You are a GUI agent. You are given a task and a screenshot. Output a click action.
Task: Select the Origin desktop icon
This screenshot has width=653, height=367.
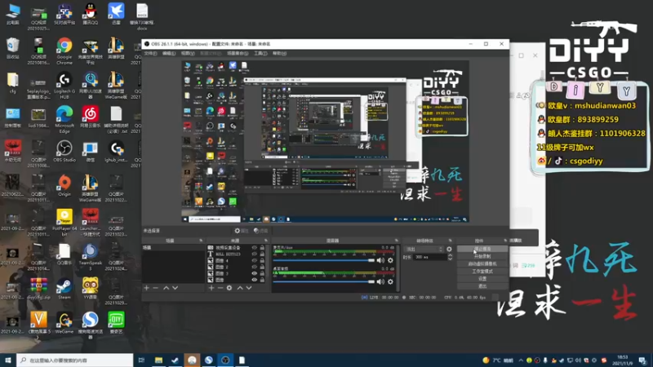64,186
